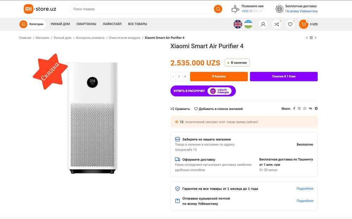Click the Сравнить compare link
Viewport: 352px width, 219px height.
click(180, 109)
